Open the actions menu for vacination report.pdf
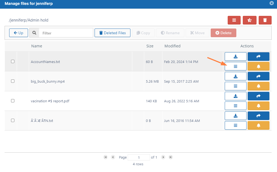Viewport: 277px width, 172px height. tap(236, 106)
